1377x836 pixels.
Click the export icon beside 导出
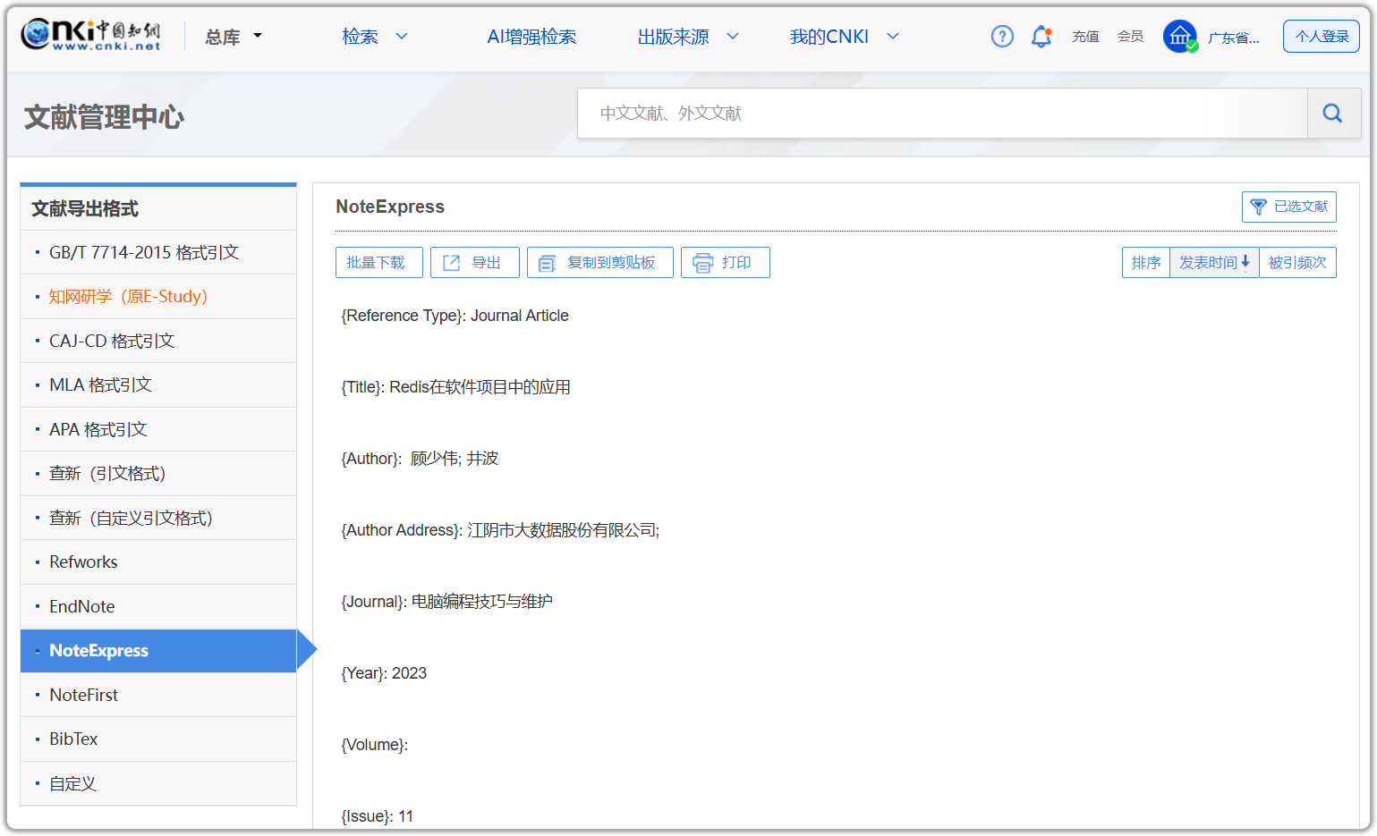(452, 263)
